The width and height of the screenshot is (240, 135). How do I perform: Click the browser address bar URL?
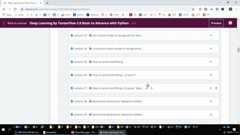pos(57,9)
